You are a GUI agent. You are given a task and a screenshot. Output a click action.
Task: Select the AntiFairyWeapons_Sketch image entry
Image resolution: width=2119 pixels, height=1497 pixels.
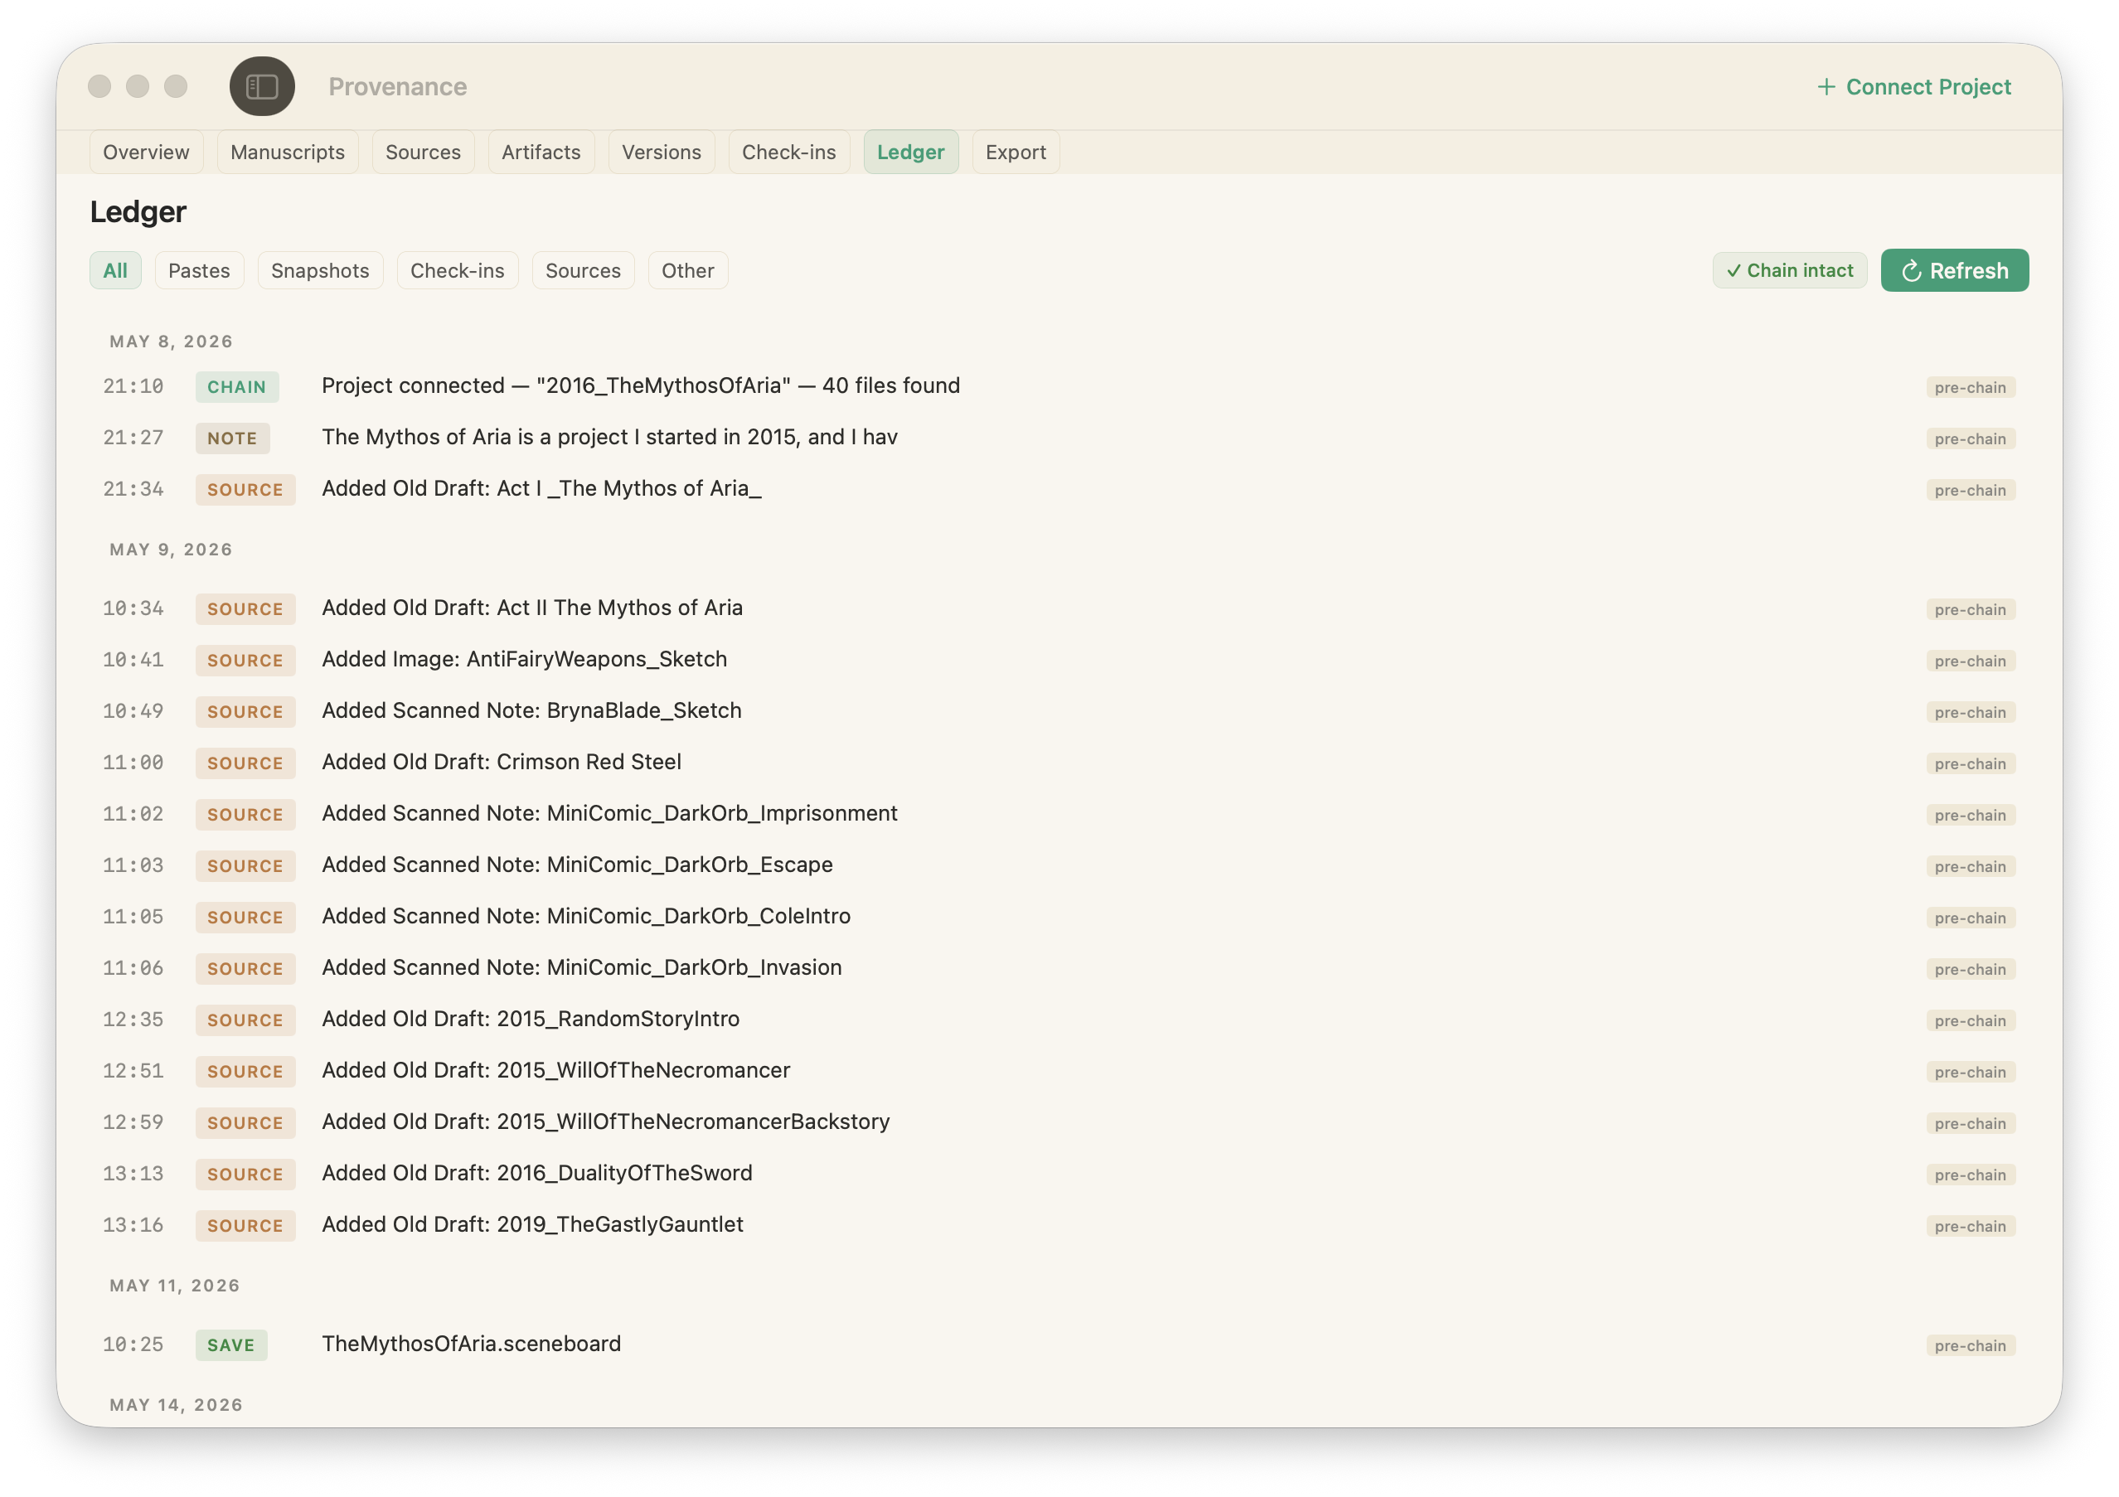[x=1059, y=660]
